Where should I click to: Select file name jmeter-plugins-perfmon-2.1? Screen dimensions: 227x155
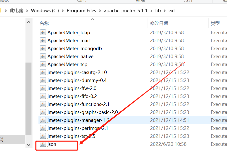point(78,128)
